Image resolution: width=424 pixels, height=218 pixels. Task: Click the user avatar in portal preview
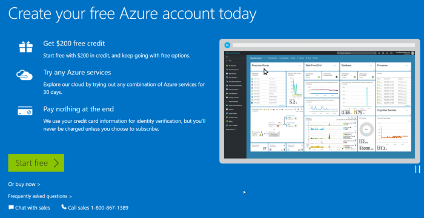point(412,53)
